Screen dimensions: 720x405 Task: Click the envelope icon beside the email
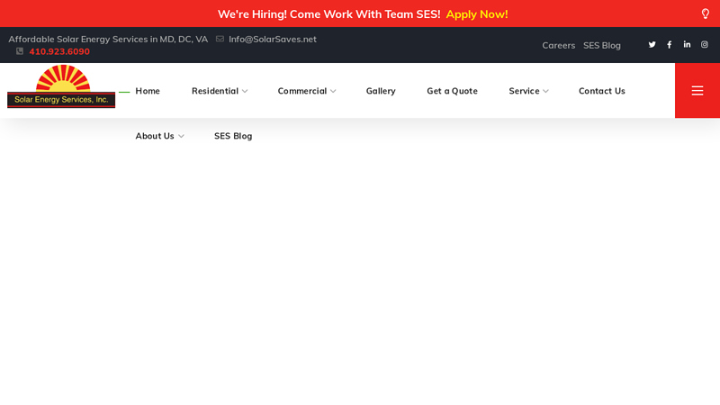coord(220,39)
